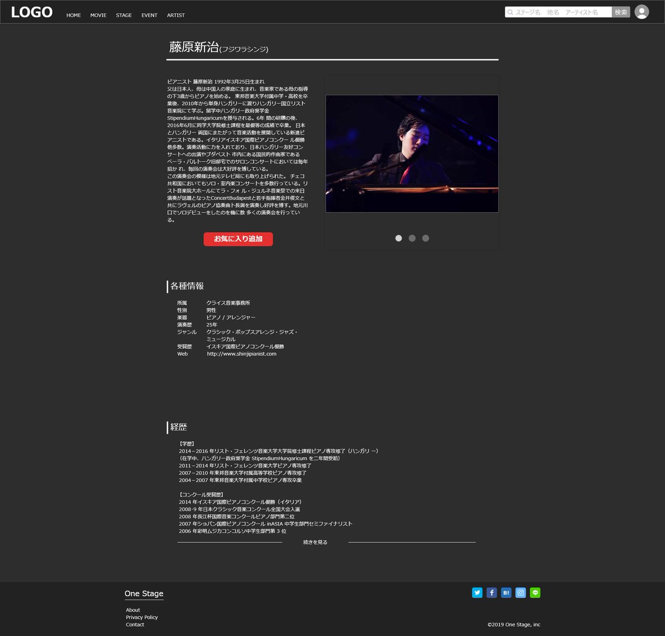This screenshot has width=665, height=636.
Task: Click the artist name 藤原新治 heading
Action: pyautogui.click(x=194, y=47)
